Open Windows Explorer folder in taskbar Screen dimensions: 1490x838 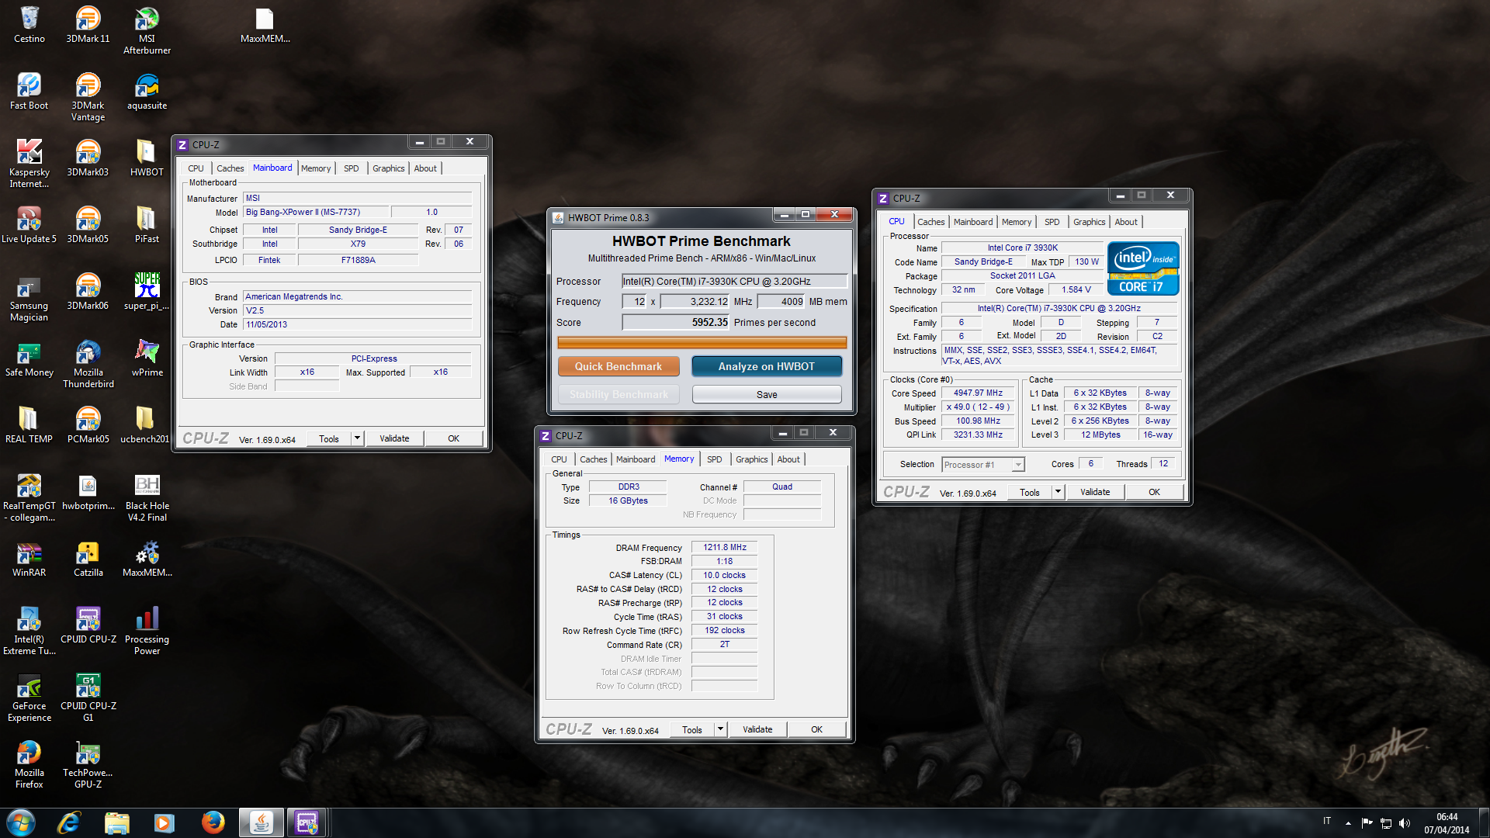pyautogui.click(x=116, y=822)
